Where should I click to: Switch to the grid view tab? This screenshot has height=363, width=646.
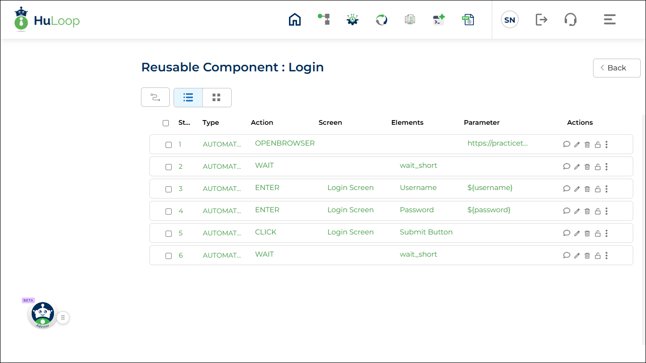coord(217,97)
